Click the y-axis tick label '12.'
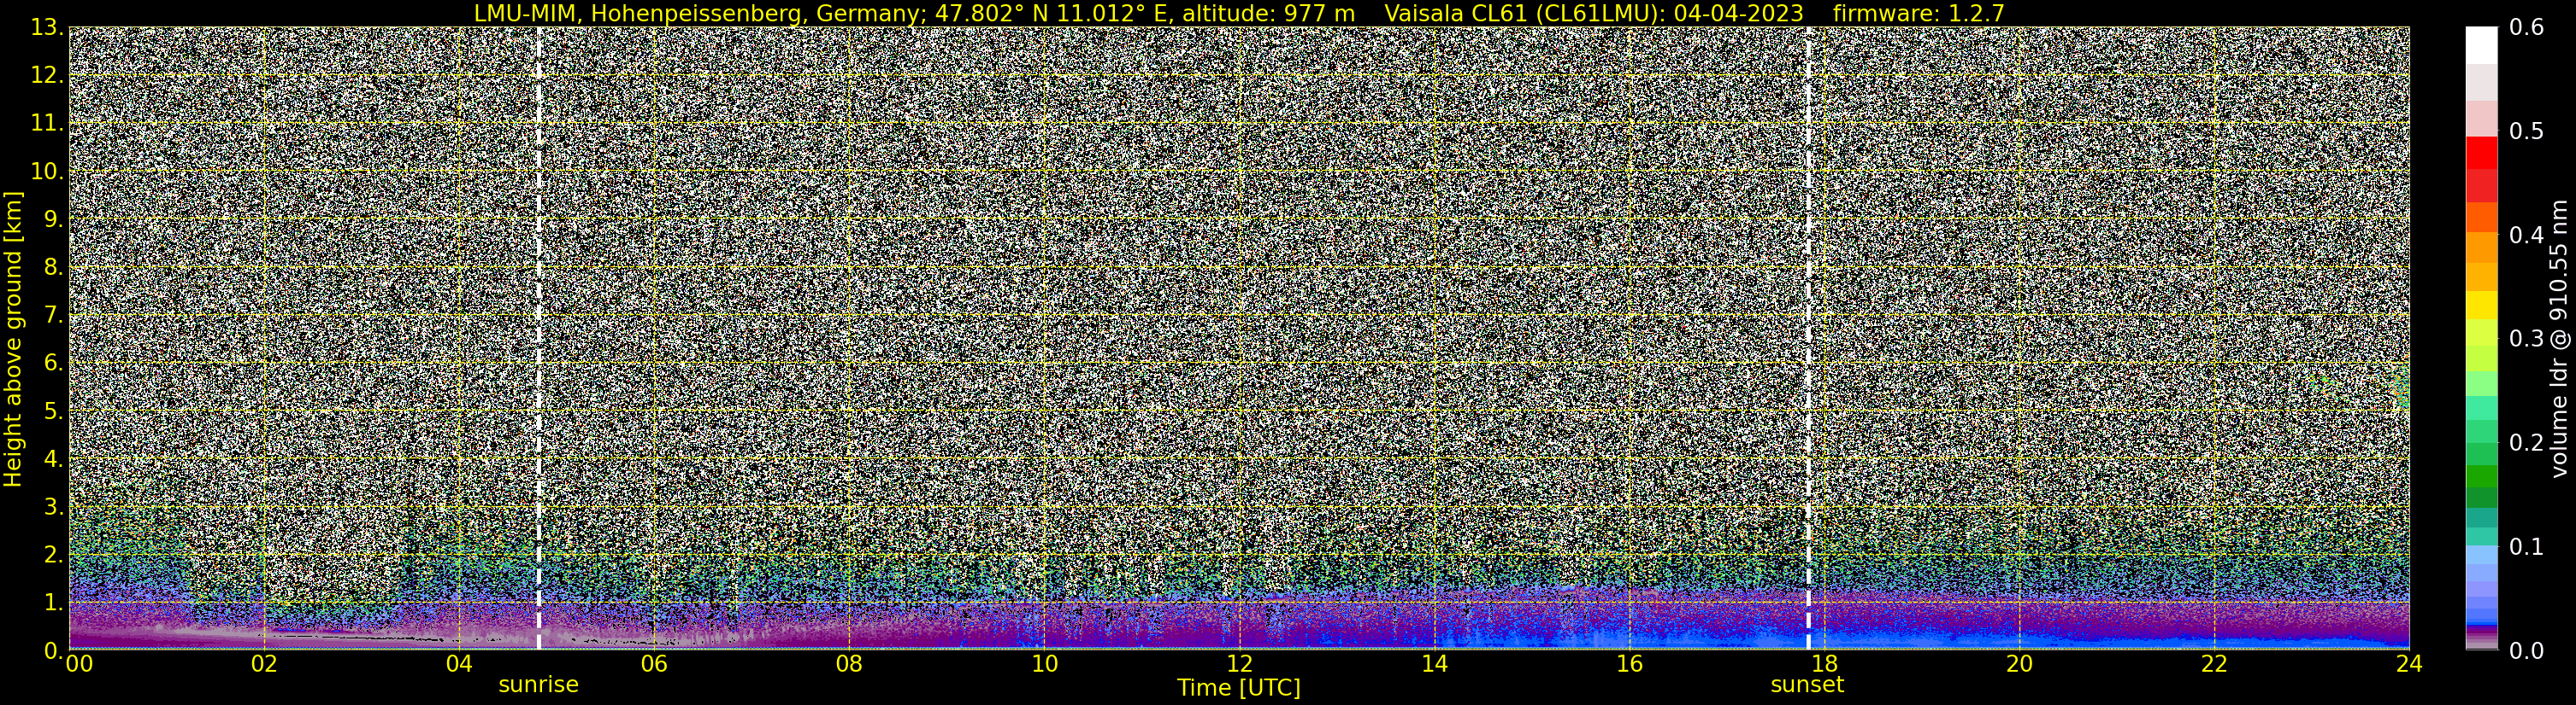The width and height of the screenshot is (2576, 705). pyautogui.click(x=47, y=75)
